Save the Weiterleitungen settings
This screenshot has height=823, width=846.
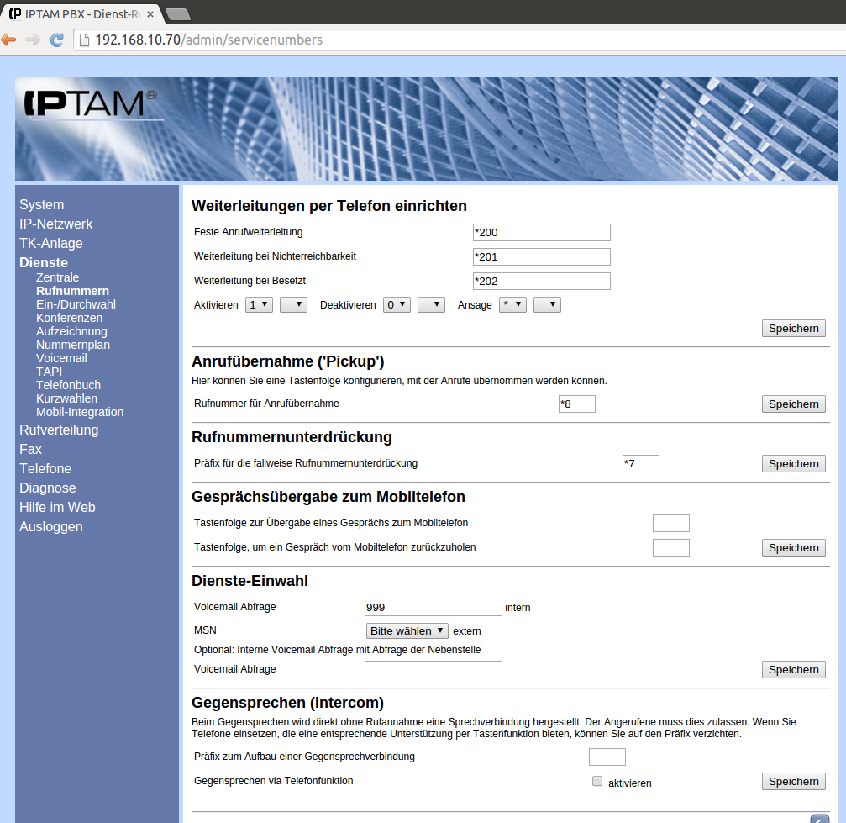793,328
